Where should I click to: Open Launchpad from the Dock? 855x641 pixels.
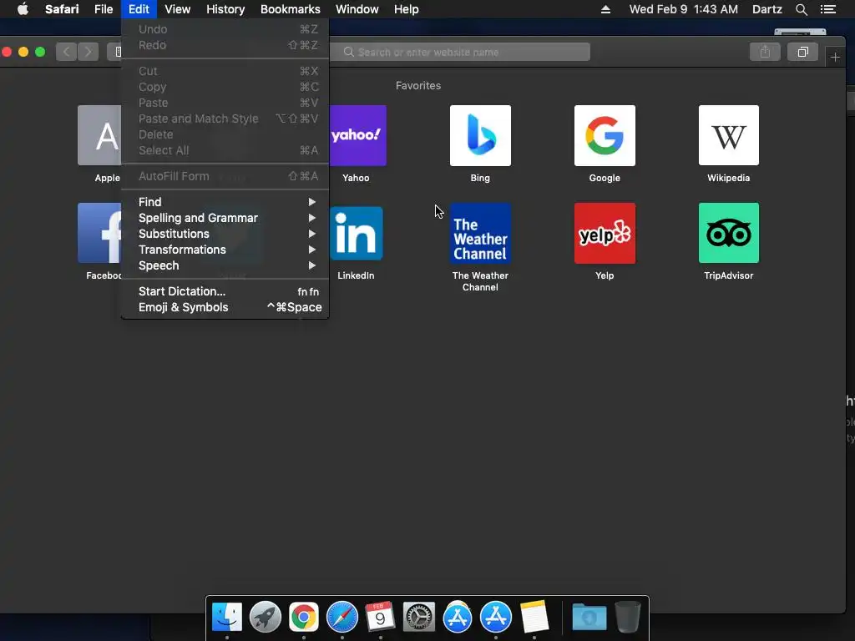click(265, 617)
